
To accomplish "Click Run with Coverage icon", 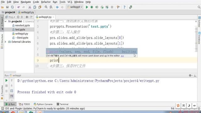I will point(97,7).
